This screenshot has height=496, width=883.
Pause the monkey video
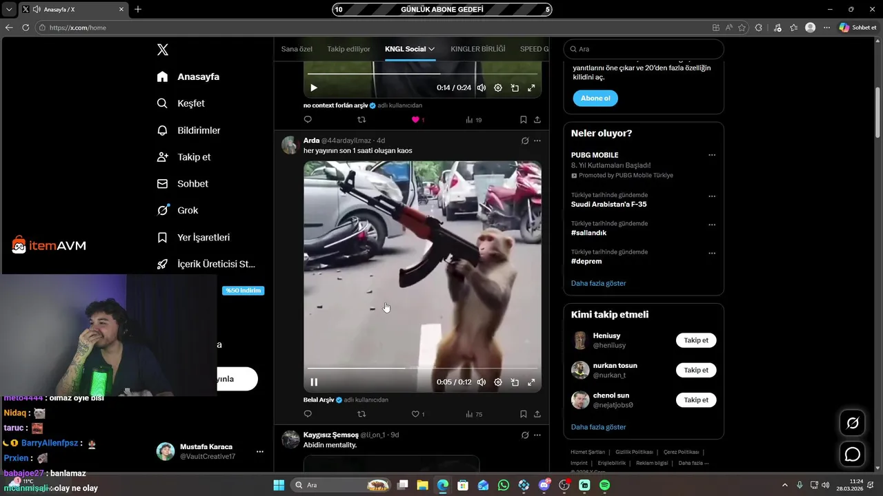tap(314, 382)
